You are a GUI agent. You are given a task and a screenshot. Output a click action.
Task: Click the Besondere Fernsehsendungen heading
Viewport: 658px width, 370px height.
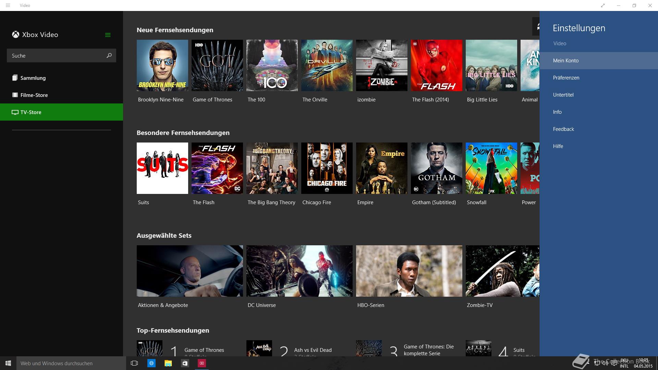(x=183, y=133)
